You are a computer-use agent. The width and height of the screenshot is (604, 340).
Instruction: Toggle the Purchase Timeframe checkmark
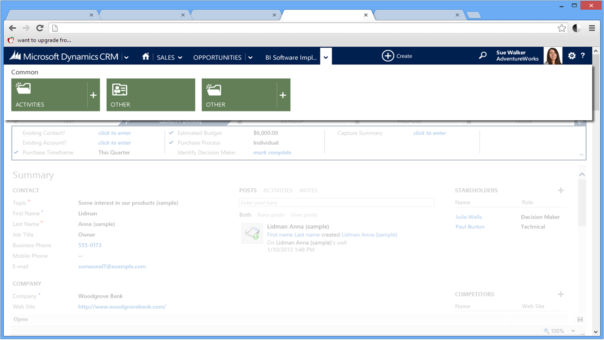tap(16, 152)
